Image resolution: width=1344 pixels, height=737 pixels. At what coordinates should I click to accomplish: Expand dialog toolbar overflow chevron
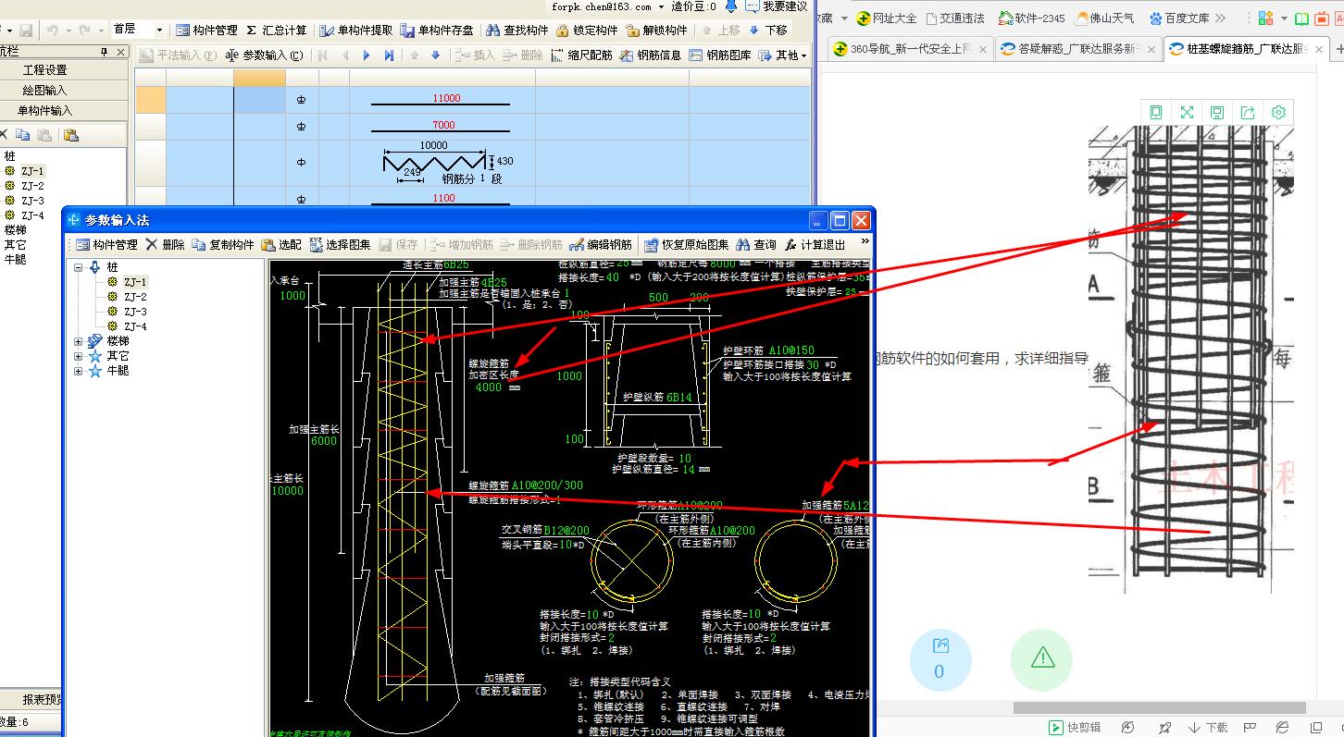(x=865, y=241)
